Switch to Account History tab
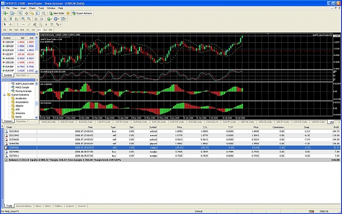 coord(24,206)
